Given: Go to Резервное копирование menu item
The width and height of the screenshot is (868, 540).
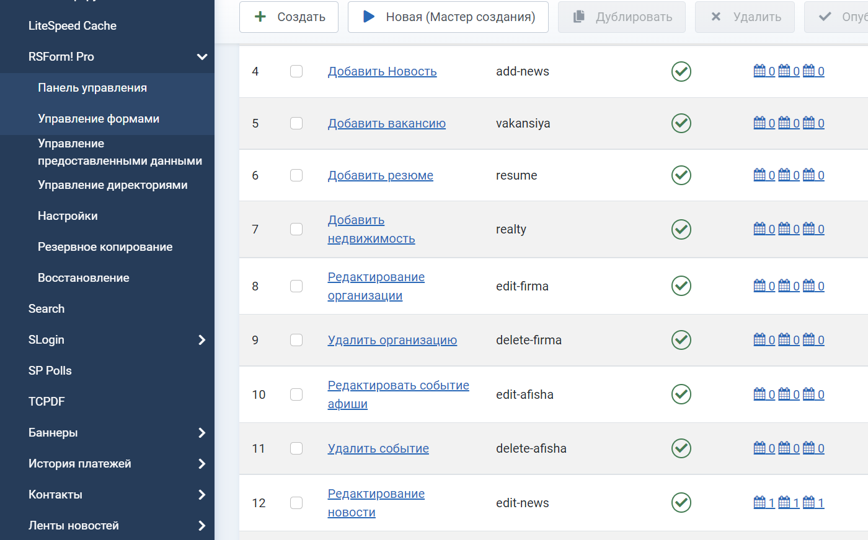Looking at the screenshot, I should (105, 247).
